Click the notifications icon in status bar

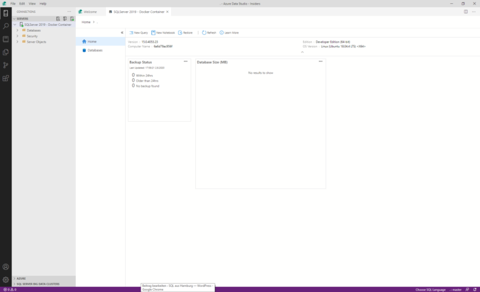475,289
